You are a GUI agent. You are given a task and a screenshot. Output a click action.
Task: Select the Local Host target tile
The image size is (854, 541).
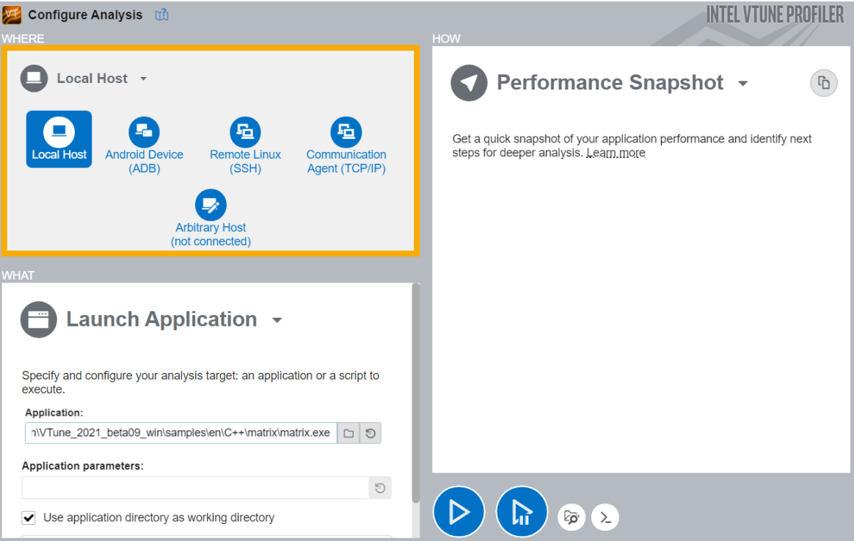[59, 139]
